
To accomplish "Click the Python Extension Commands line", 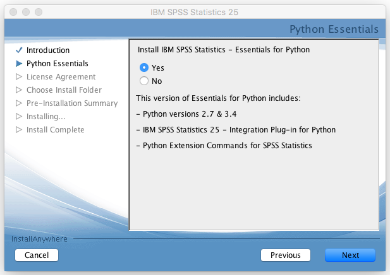I will (224, 146).
